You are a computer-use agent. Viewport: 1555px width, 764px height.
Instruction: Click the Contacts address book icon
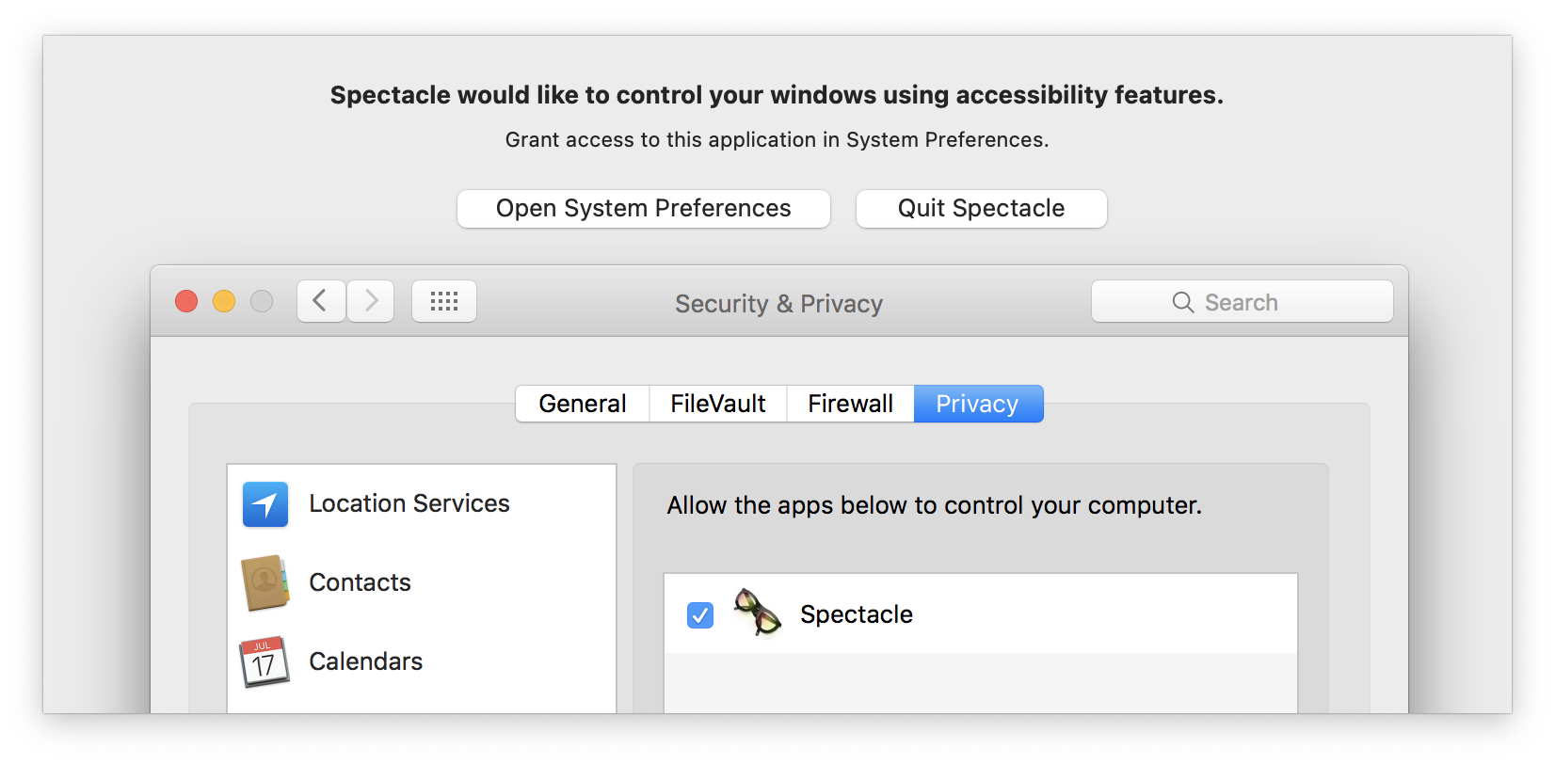[265, 583]
